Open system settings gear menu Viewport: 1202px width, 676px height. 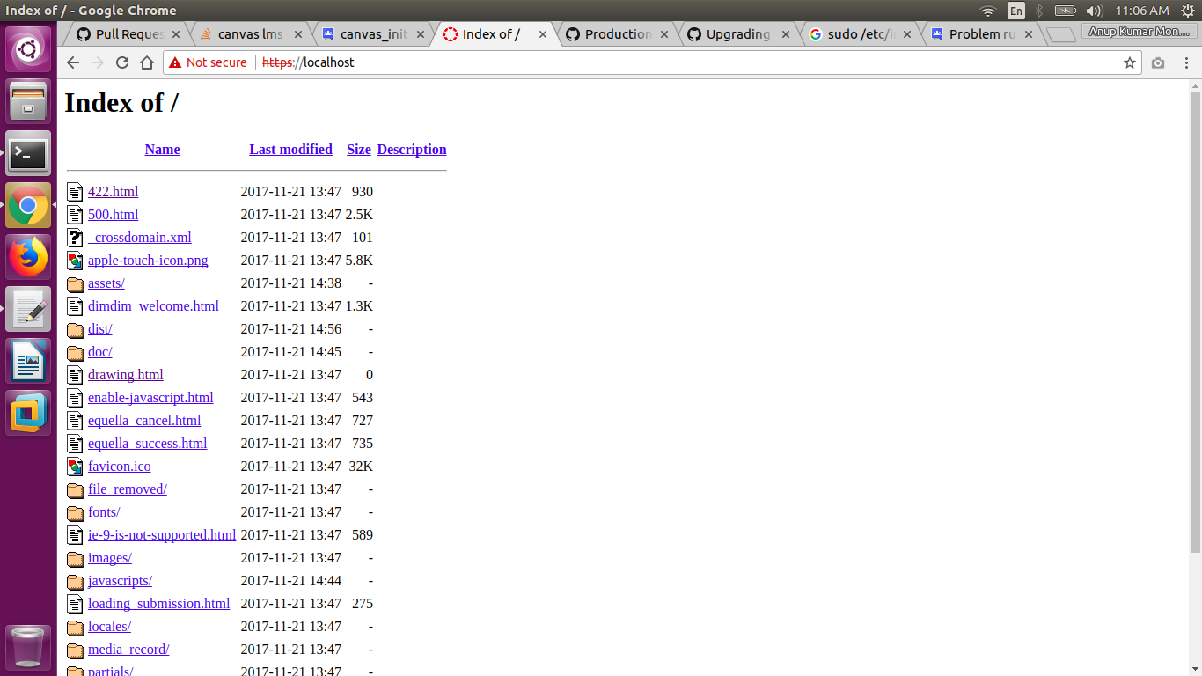pos(1187,11)
